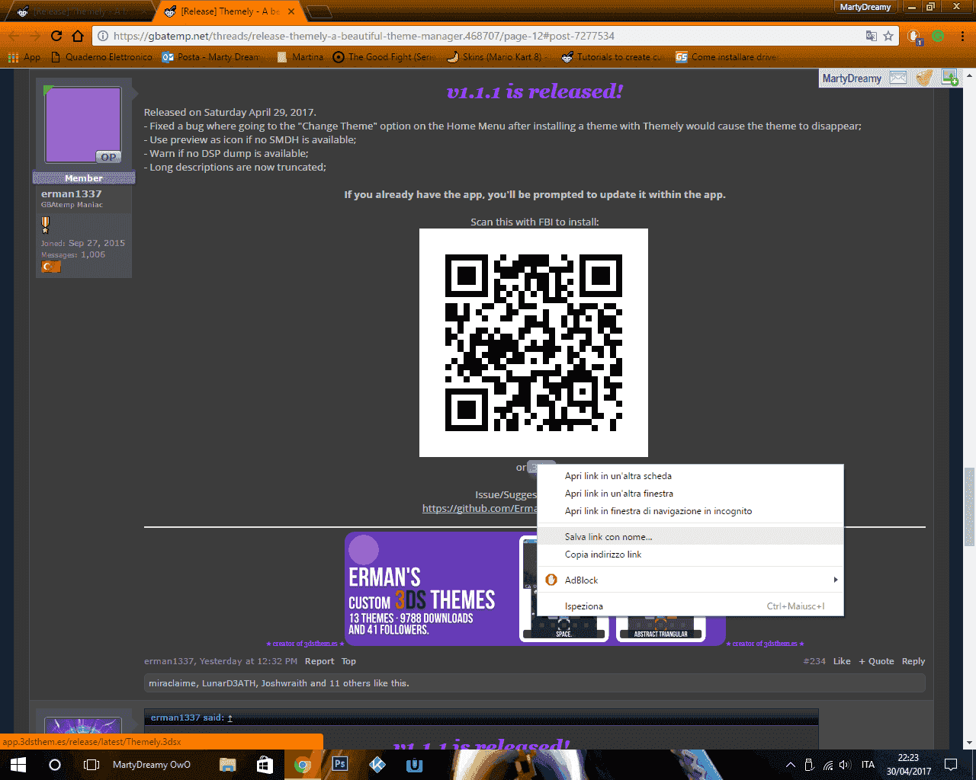Open the blue U app on the taskbar
976x780 pixels.
tap(415, 765)
